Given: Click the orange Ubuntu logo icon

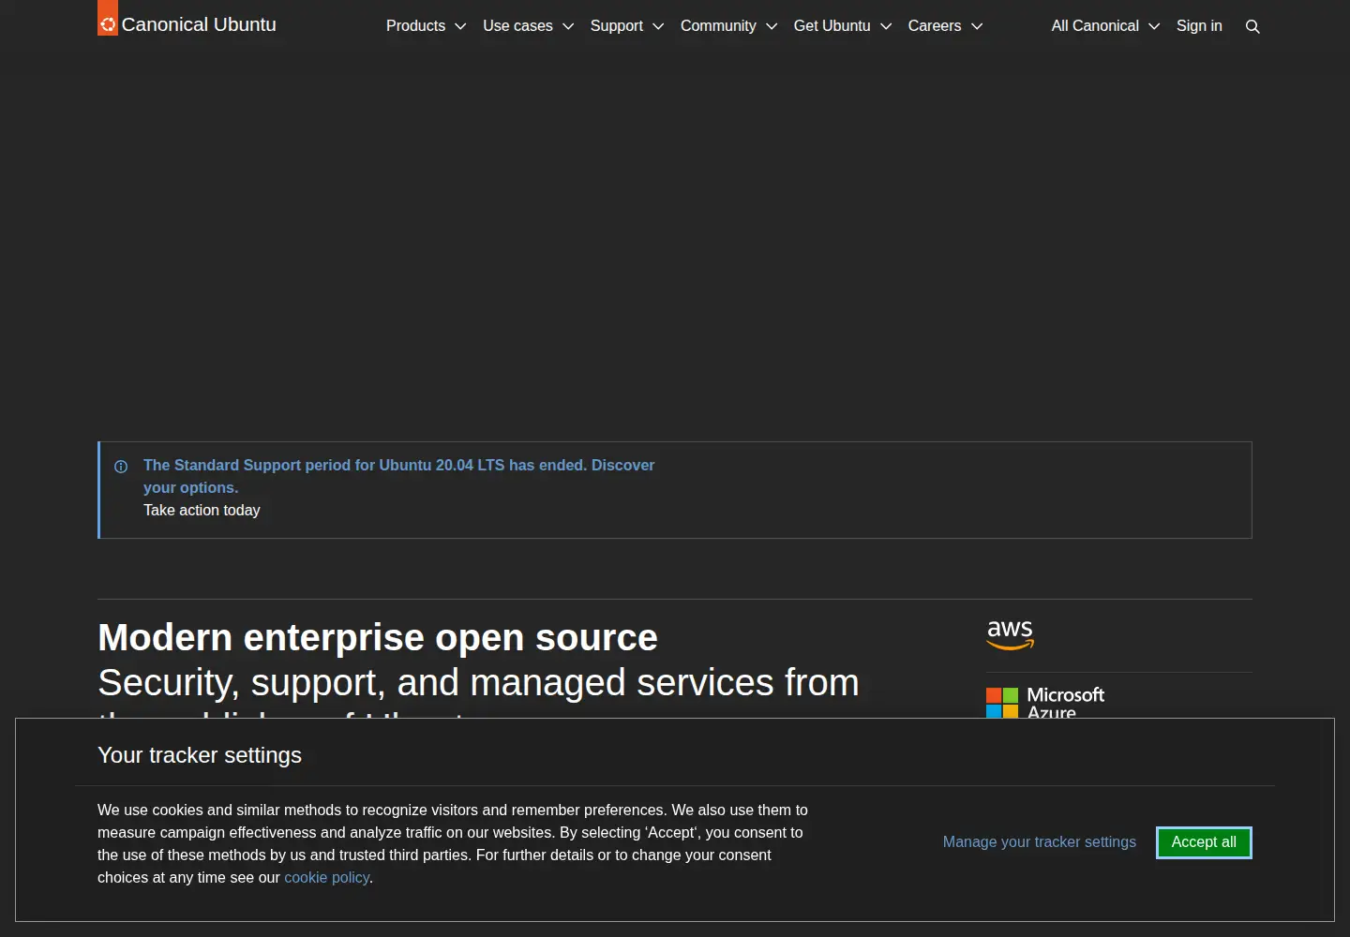Looking at the screenshot, I should tap(108, 18).
